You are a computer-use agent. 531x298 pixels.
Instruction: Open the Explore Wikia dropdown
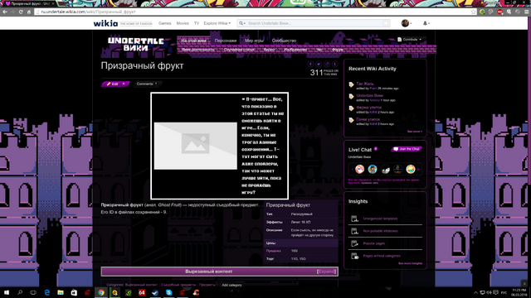(x=217, y=23)
